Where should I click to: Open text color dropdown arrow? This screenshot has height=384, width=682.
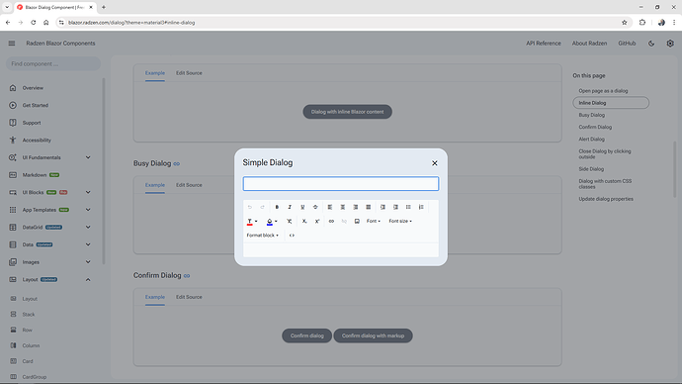coord(256,221)
